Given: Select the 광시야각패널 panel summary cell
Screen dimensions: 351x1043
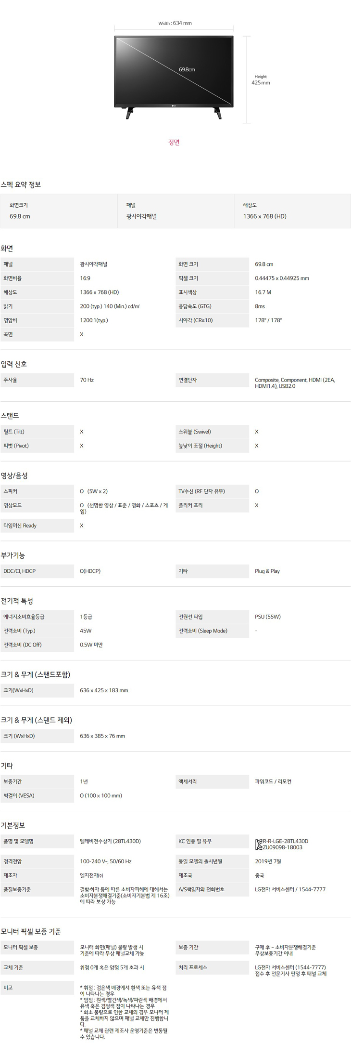Looking at the screenshot, I should (x=175, y=211).
